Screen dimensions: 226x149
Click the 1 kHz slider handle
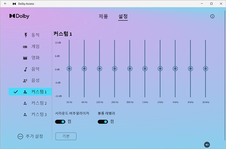point(145,69)
